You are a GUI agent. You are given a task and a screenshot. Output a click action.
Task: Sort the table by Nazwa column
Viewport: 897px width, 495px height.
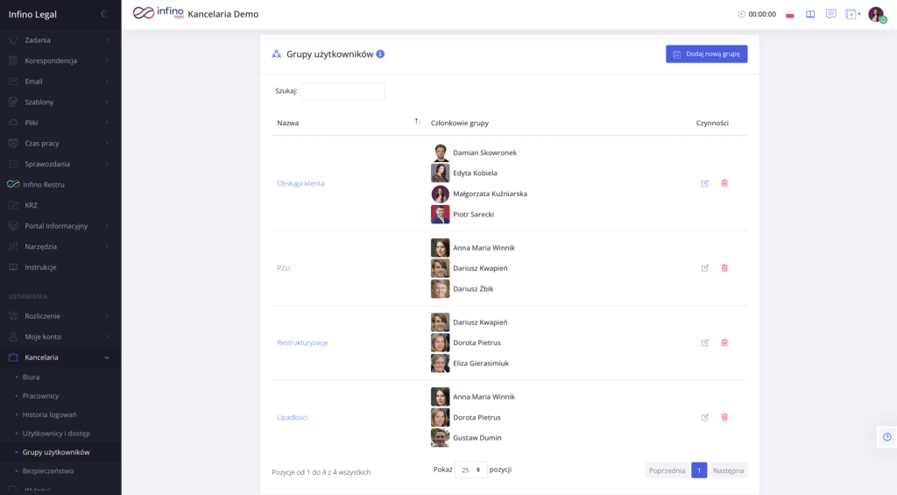(x=418, y=122)
